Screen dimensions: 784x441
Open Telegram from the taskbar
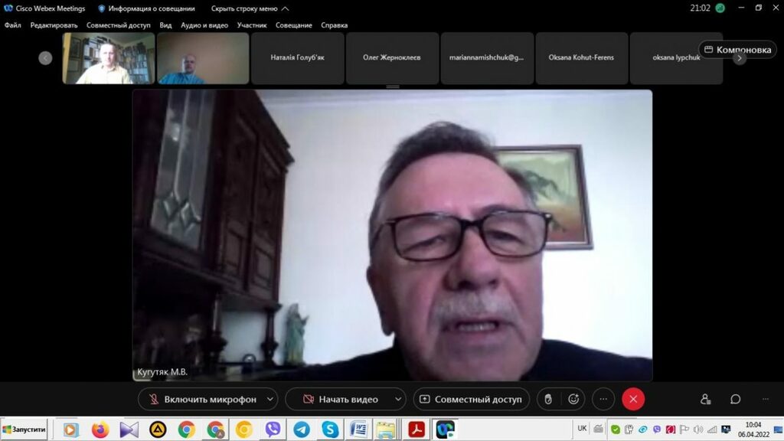tap(302, 430)
